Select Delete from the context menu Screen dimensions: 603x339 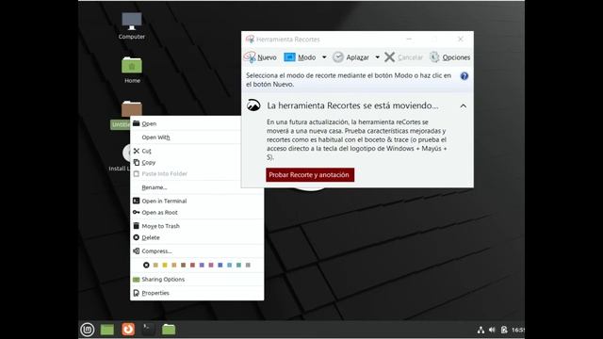tap(197, 237)
